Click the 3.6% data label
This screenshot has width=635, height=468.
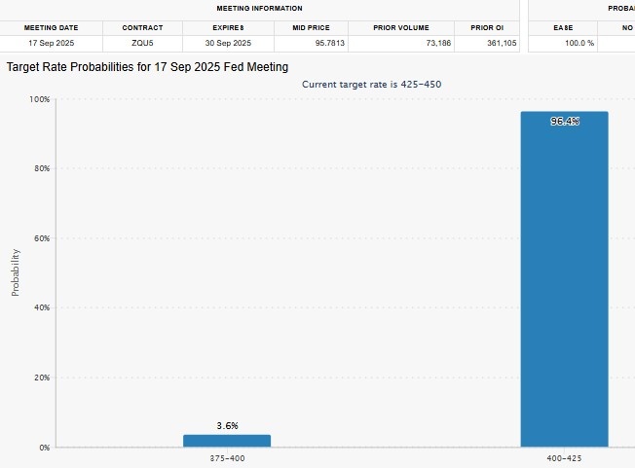click(227, 425)
